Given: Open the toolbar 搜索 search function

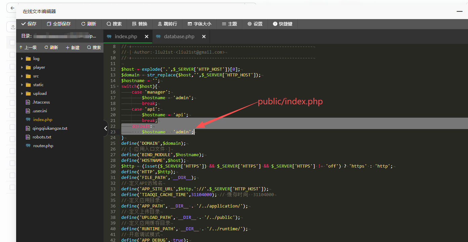Looking at the screenshot, I should pyautogui.click(x=114, y=24).
